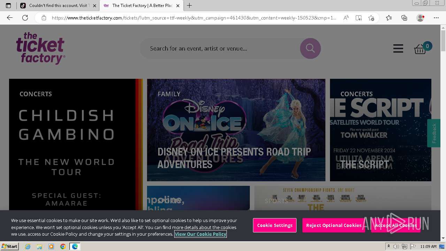Image resolution: width=446 pixels, height=251 pixels.
Task: Show hidden system tray icons
Action: click(x=389, y=246)
